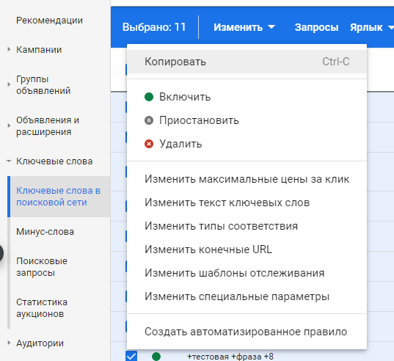Collapse the Ключевые слова section arrow
The height and width of the screenshot is (361, 394).
(9, 161)
